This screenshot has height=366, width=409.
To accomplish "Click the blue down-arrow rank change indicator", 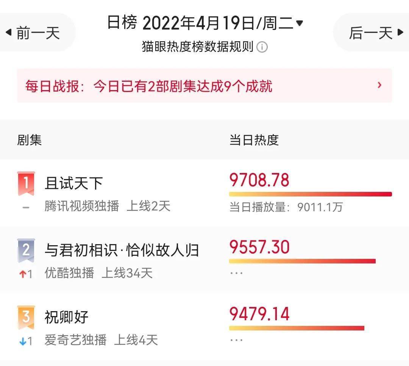I will coord(23,341).
